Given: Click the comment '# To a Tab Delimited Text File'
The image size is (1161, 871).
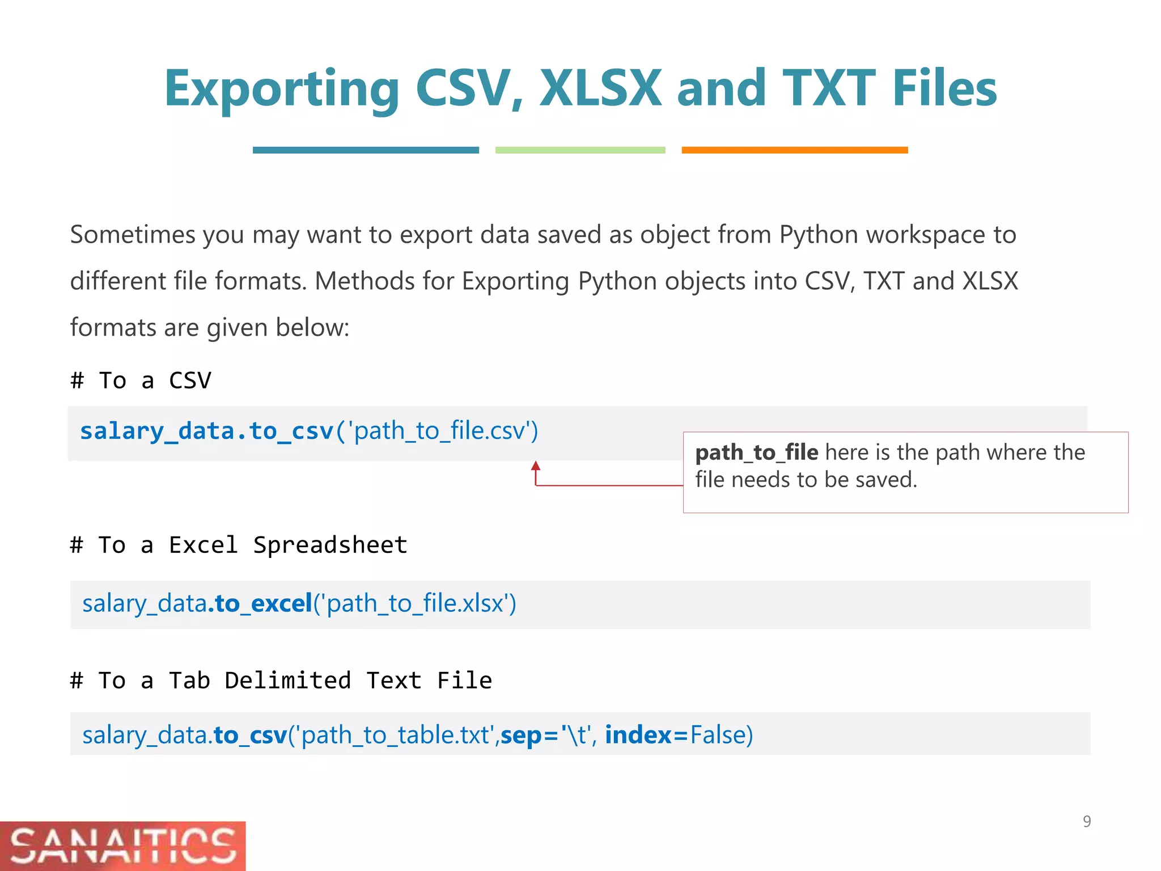Looking at the screenshot, I should click(x=281, y=680).
